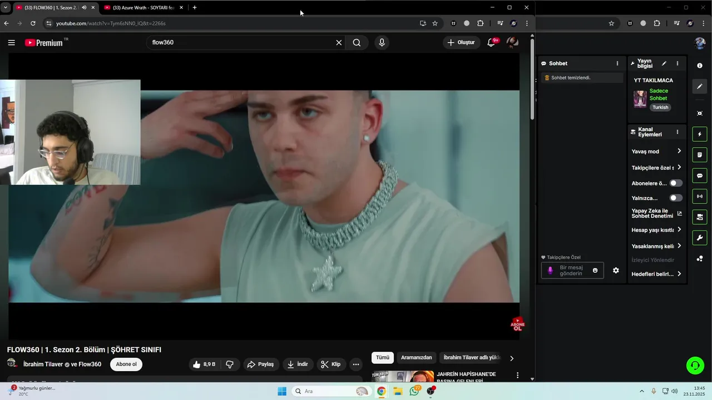Go back in Chrome
The height and width of the screenshot is (400, 712).
coord(6,23)
